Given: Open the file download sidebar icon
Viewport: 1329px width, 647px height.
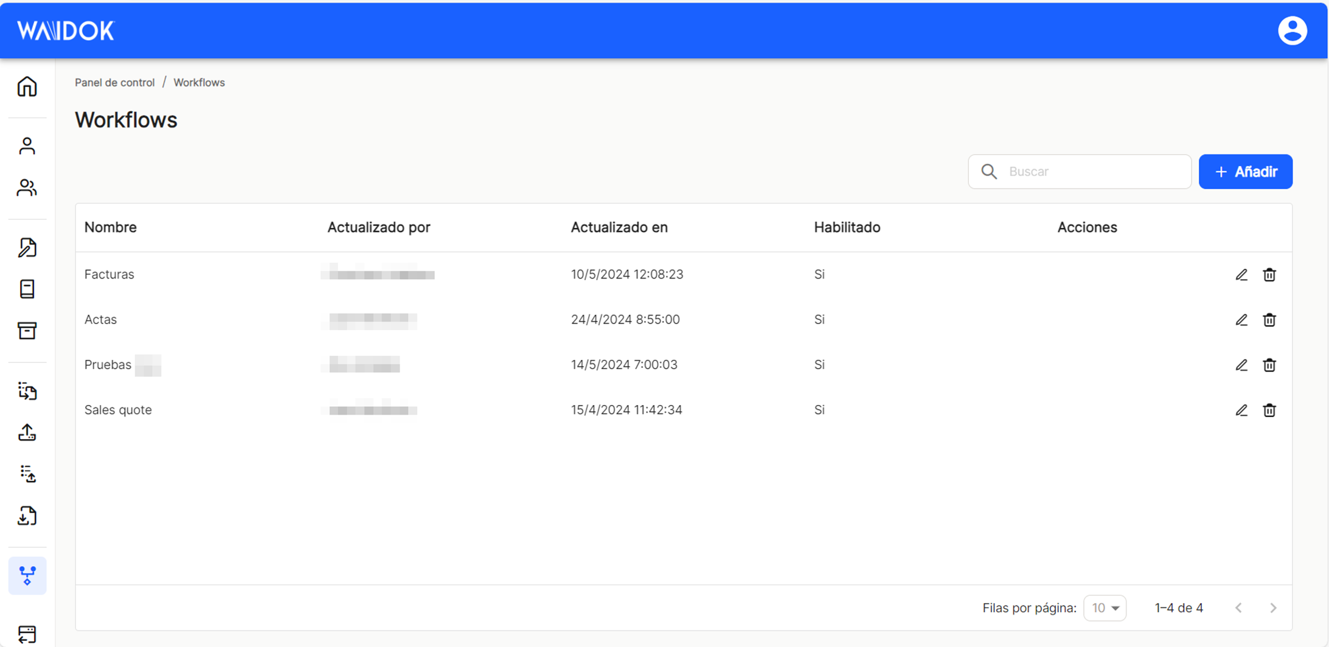Looking at the screenshot, I should (x=27, y=516).
